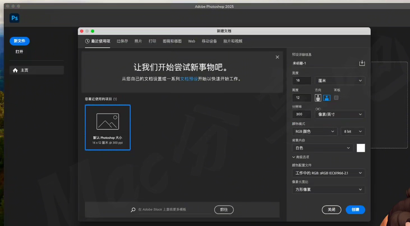410x226 pixels.
Task: Click the 分辨率 input field showing 300
Action: (x=302, y=114)
